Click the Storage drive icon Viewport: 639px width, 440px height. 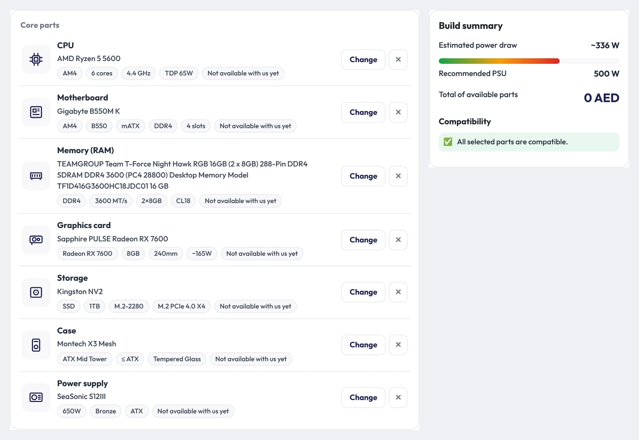pyautogui.click(x=36, y=292)
